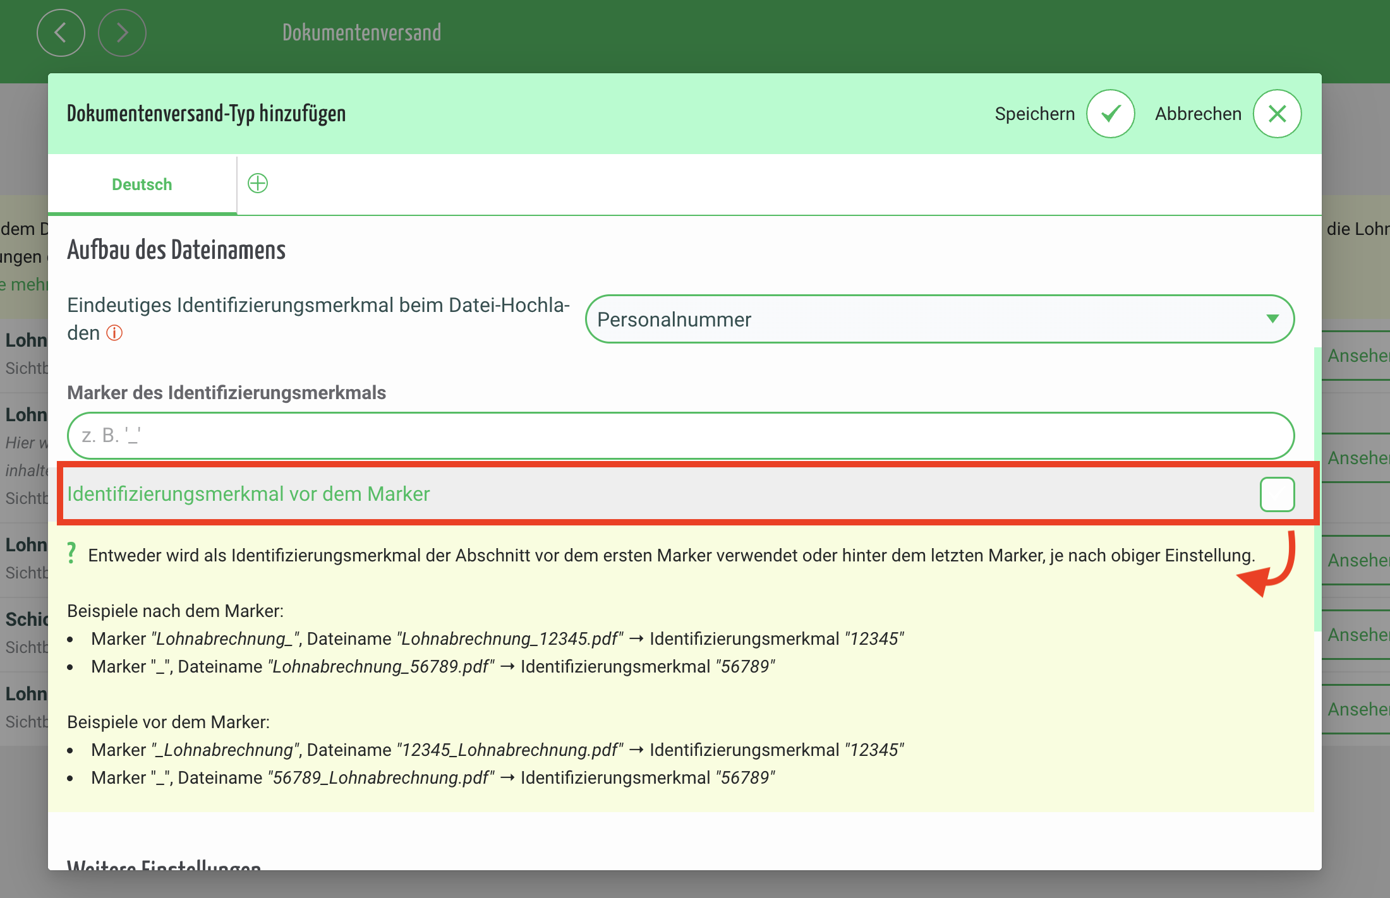Click the Abbrechen X icon

(1277, 114)
